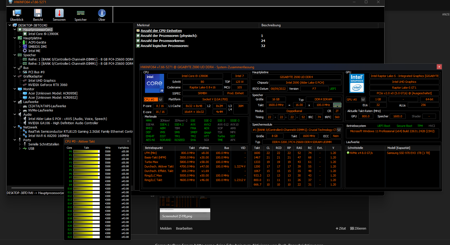Click the Samsung SSD 970 EVO 1TB entry
Viewport: 450px width, 245px height.
[x=408, y=153]
